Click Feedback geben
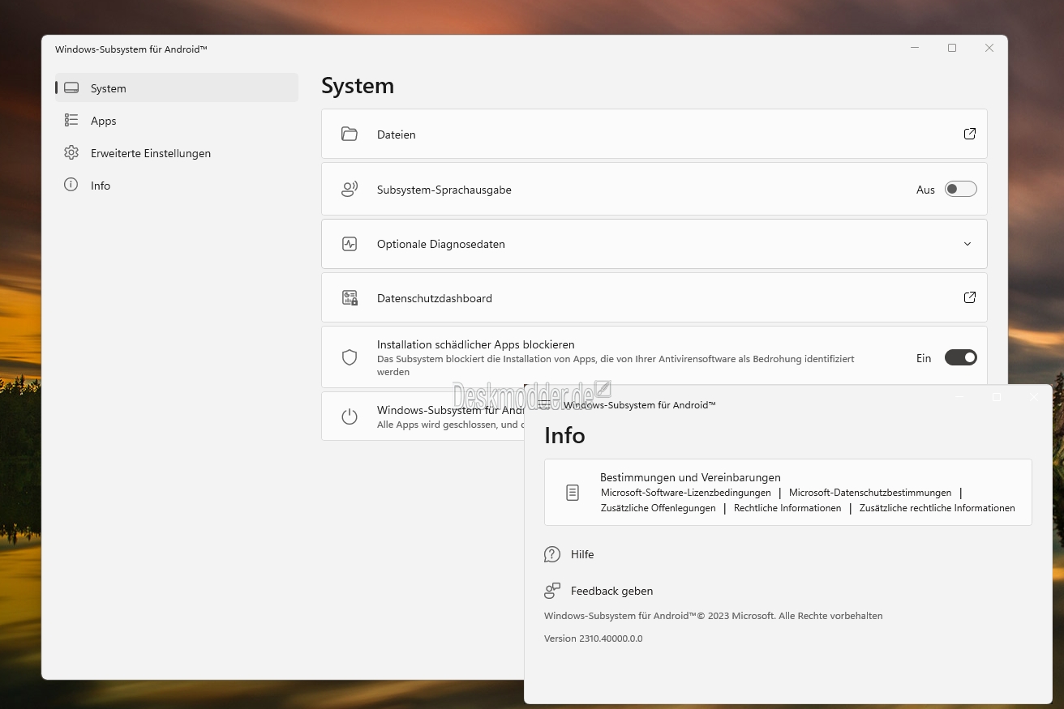The image size is (1064, 709). point(611,591)
